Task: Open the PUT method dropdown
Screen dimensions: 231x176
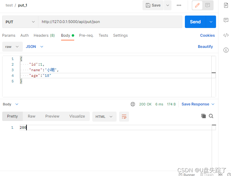Action: click(20, 22)
